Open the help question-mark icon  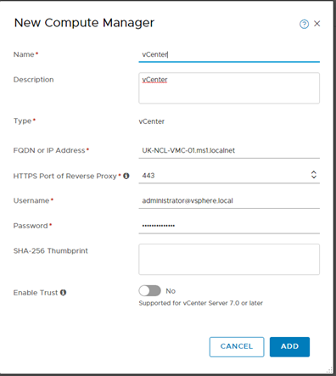coord(304,24)
